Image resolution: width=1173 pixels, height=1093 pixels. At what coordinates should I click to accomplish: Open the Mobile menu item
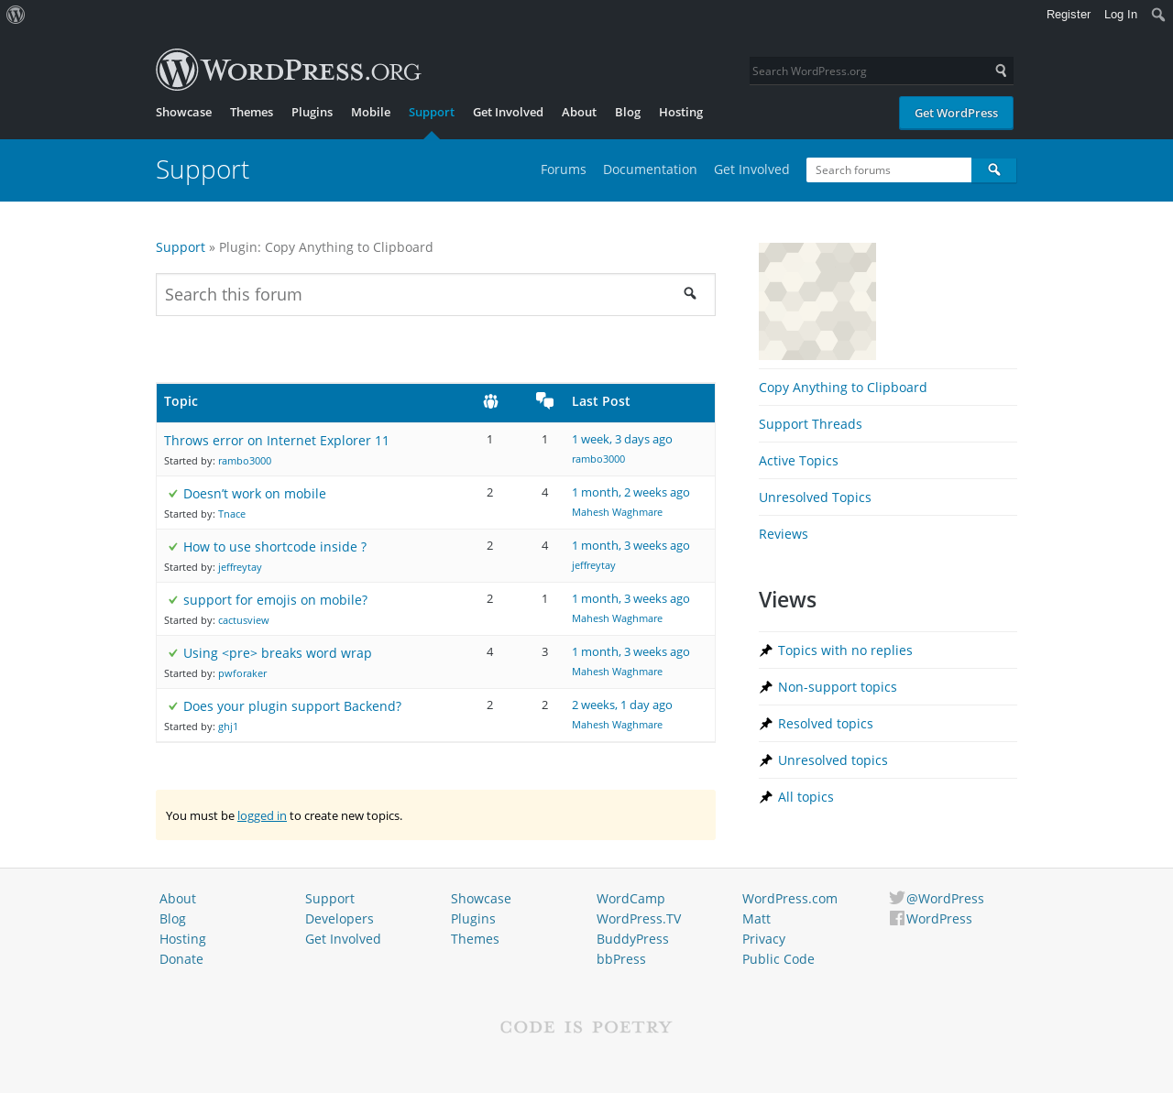click(370, 112)
